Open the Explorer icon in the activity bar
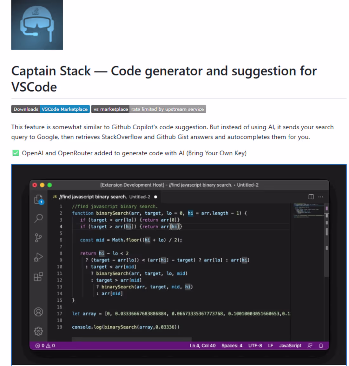The width and height of the screenshot is (349, 366). click(39, 199)
